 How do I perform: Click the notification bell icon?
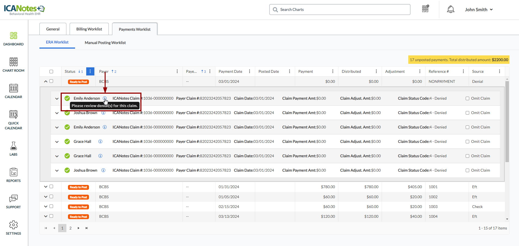(450, 10)
